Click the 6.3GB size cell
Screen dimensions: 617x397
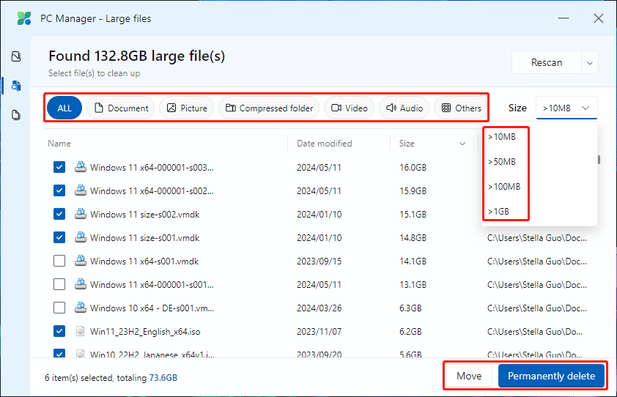(410, 308)
